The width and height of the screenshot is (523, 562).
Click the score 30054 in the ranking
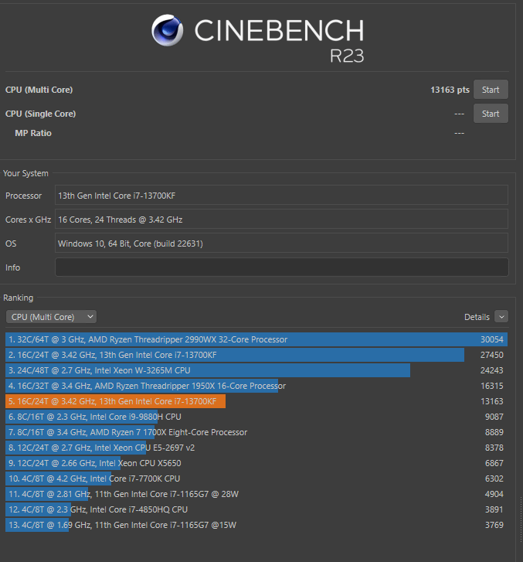coord(492,339)
